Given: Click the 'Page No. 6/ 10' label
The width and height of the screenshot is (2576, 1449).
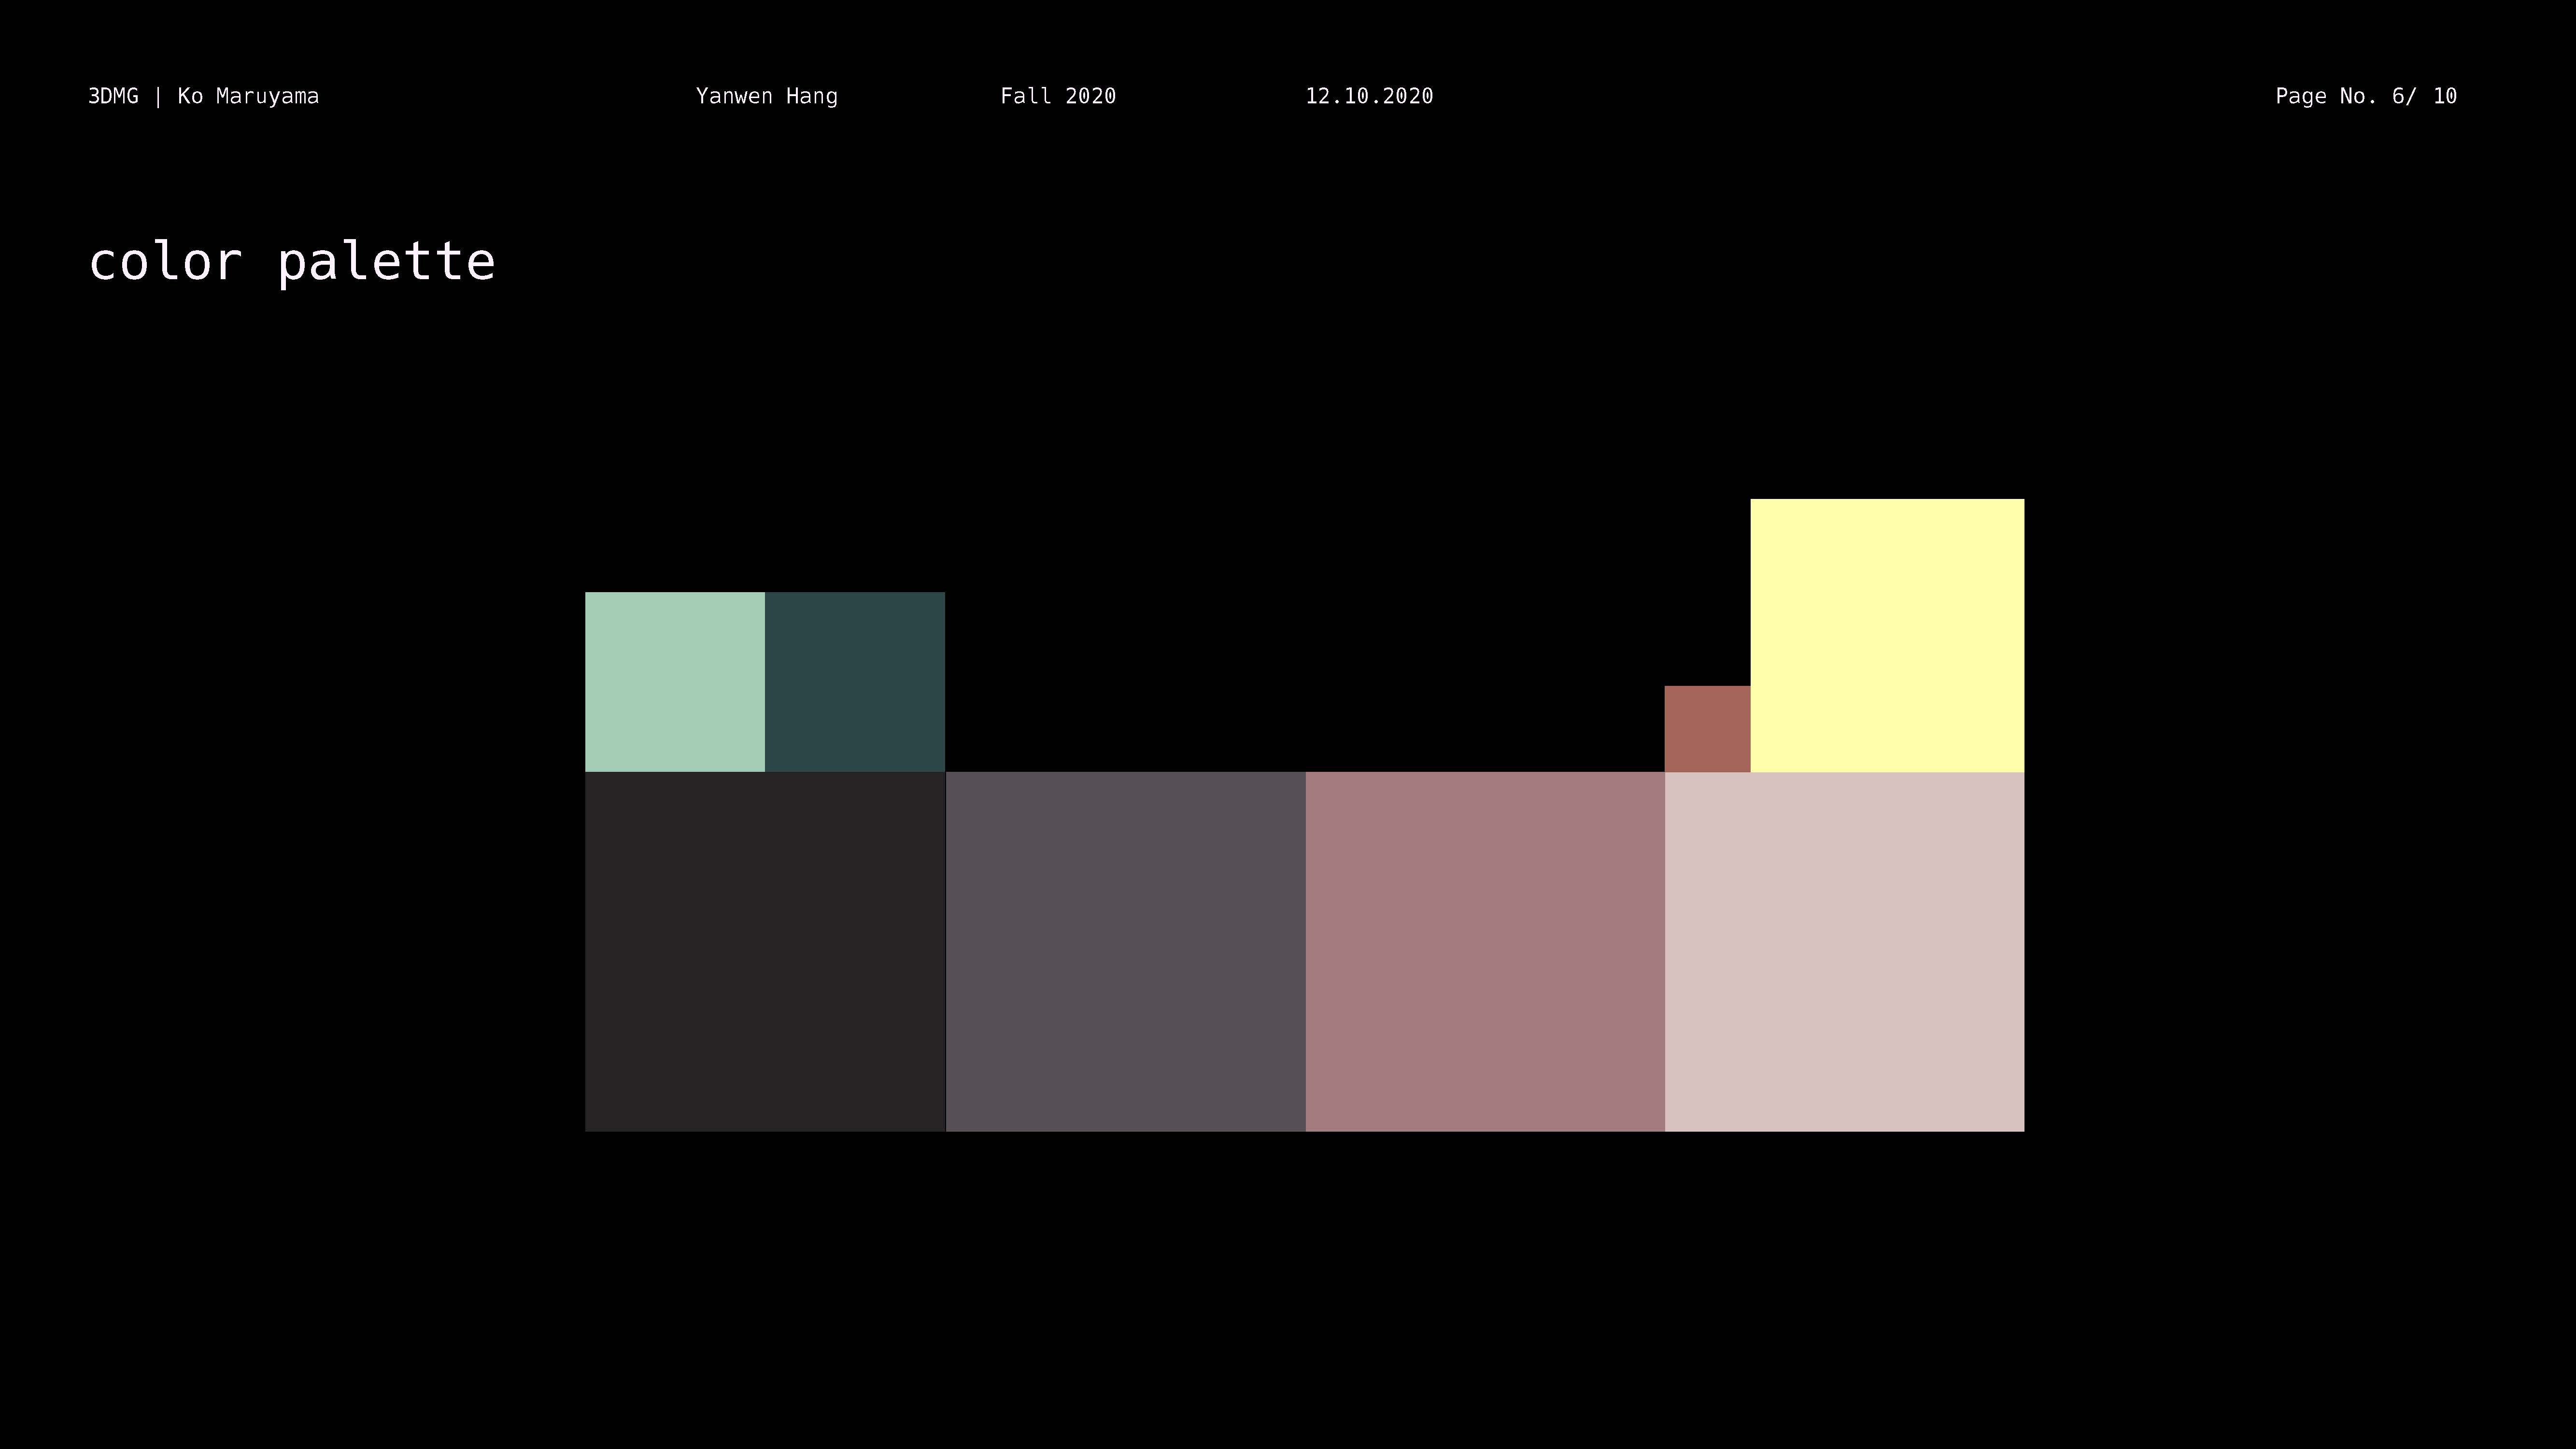Looking at the screenshot, I should pos(2365,96).
